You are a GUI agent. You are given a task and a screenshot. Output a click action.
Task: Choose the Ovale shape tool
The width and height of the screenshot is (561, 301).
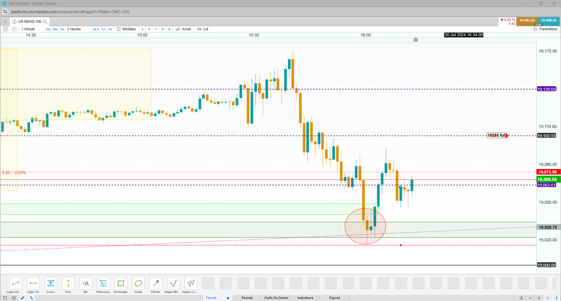[x=138, y=285]
